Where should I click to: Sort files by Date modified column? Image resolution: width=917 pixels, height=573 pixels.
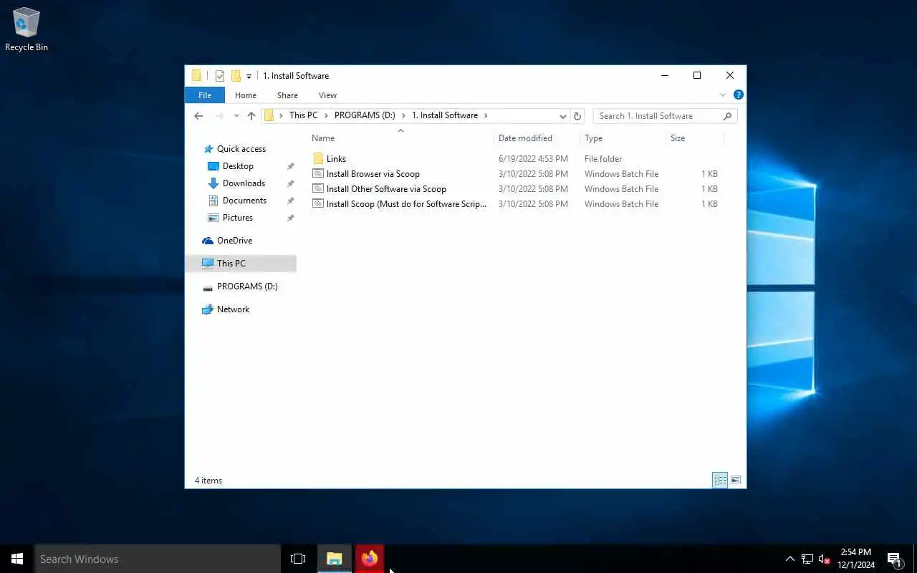point(537,138)
